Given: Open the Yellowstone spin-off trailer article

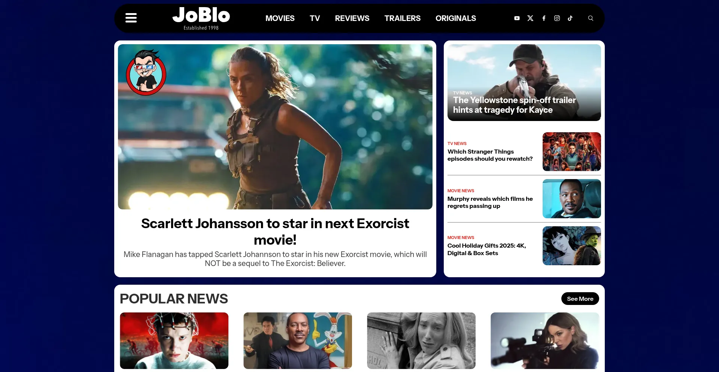Looking at the screenshot, I should pyautogui.click(x=514, y=105).
